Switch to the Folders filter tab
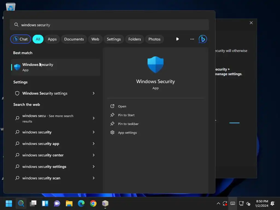The height and width of the screenshot is (210, 280). coord(135,39)
